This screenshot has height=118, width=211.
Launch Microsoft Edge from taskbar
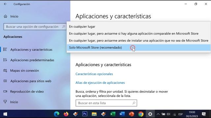(56, 114)
